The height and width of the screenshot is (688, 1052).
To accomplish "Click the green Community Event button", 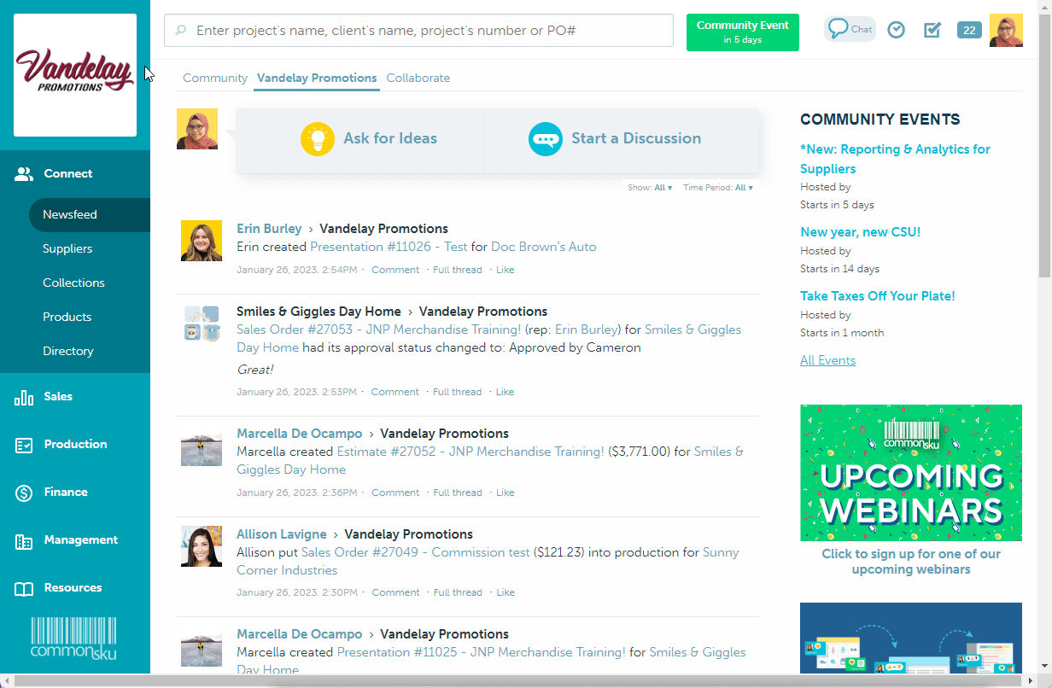I will pyautogui.click(x=742, y=32).
